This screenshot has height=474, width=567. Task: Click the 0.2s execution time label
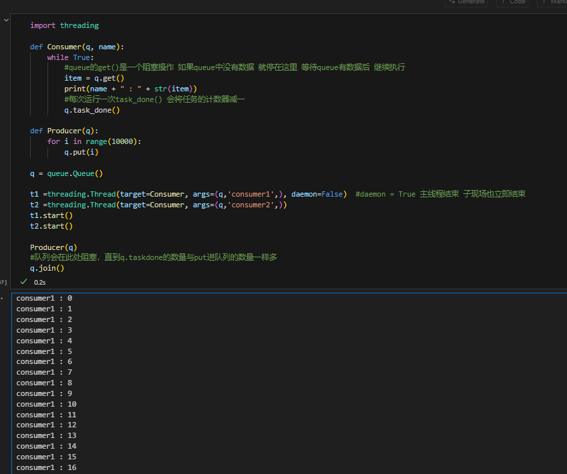(x=39, y=283)
